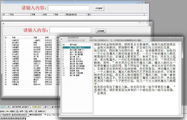Click the search button in the middle window
The image size is (187, 120).
(x=100, y=31)
